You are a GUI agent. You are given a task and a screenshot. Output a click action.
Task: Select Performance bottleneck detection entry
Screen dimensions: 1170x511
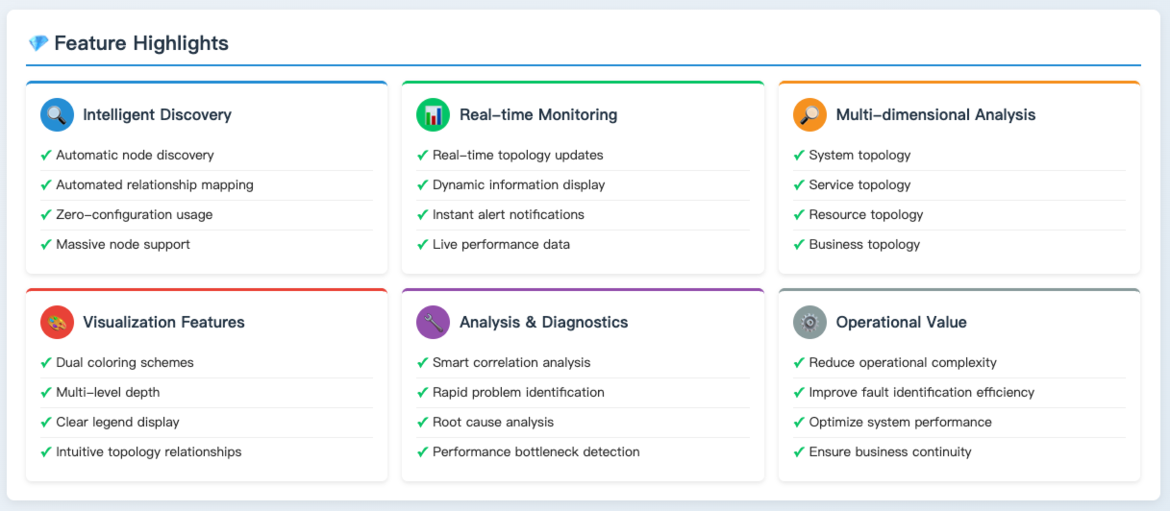[x=535, y=452]
